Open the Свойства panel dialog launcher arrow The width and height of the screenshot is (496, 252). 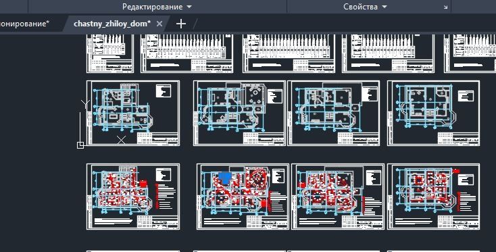click(x=446, y=7)
